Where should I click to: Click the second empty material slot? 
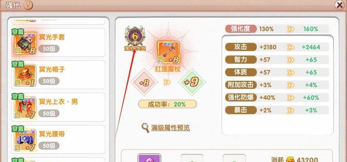pyautogui.click(x=192, y=158)
